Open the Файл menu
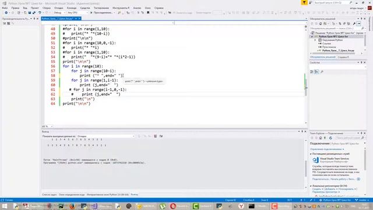Image resolution: width=373 pixels, height=210 pixels. coord(5,8)
